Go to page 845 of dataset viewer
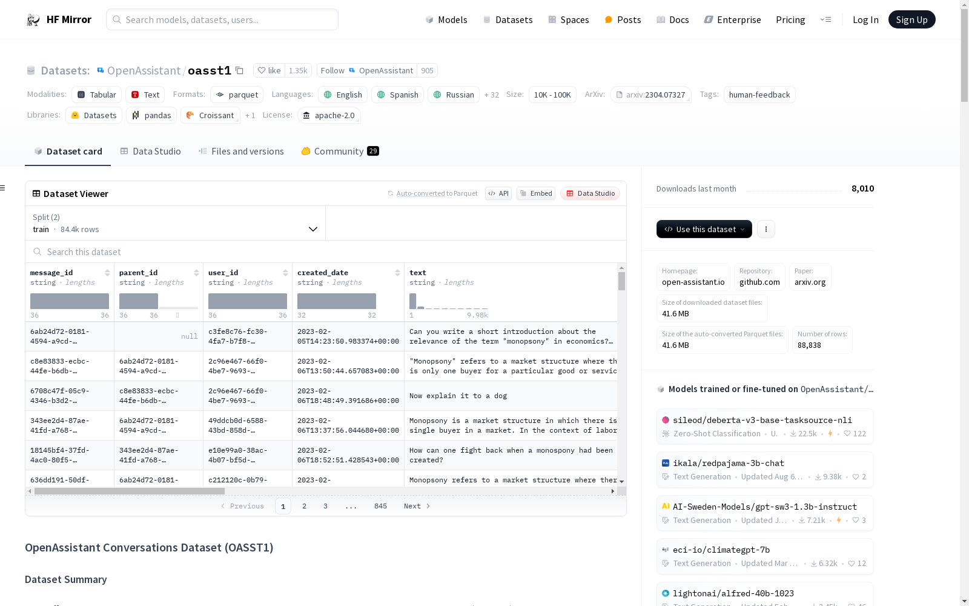Screen dimensions: 969x606 tap(380, 506)
